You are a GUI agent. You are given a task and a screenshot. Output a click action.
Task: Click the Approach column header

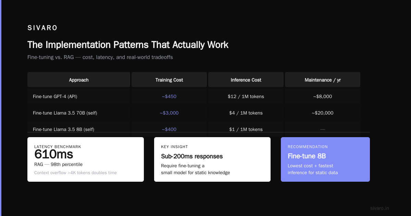(x=79, y=80)
